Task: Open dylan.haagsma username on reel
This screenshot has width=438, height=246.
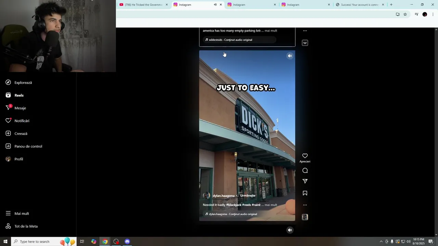Action: coord(223,196)
